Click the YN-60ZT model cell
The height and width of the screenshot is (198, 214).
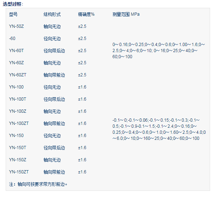[x=17, y=75]
